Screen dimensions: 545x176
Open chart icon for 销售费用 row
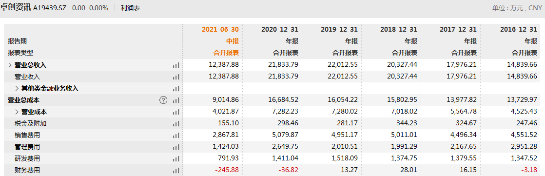click(x=176, y=136)
